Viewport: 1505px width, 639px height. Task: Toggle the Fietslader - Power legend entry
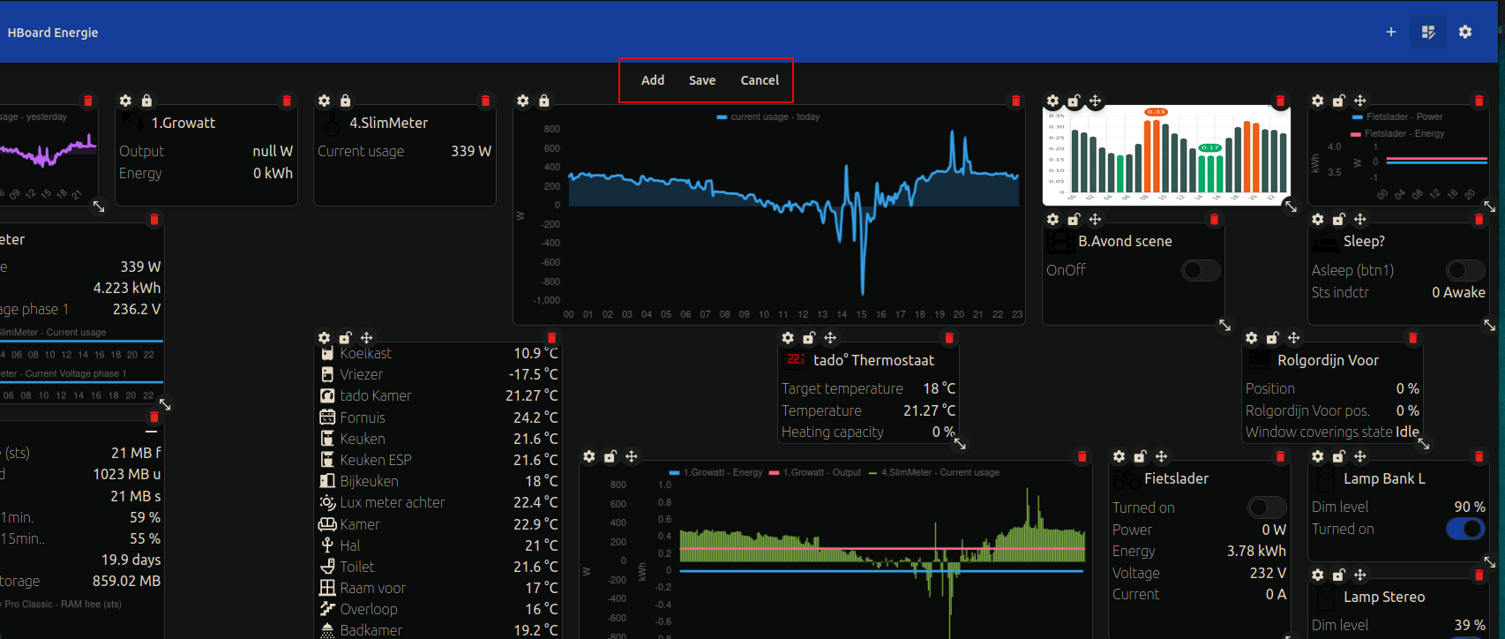pyautogui.click(x=1397, y=117)
